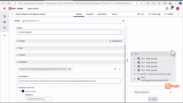Viewport: 183px width, 103px height.
Task: Click the design panel vertical scrollbar
Action: [125, 73]
